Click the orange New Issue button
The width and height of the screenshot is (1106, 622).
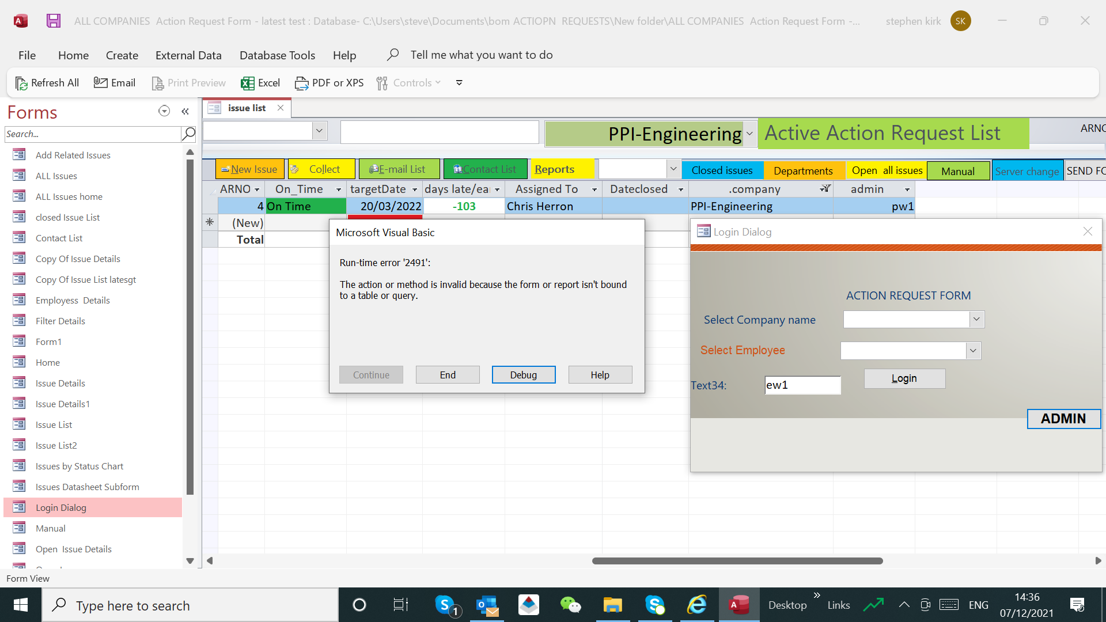coord(249,169)
